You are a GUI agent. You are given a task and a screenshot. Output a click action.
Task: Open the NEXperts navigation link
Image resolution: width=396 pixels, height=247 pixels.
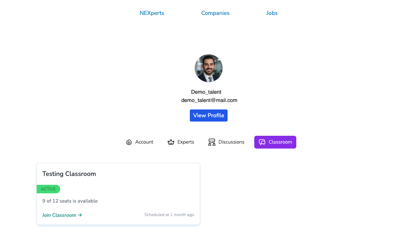152,13
